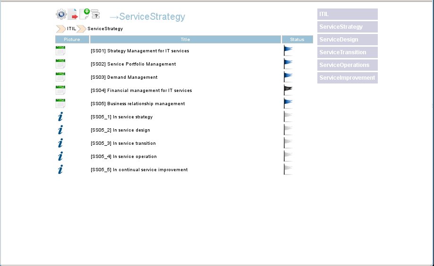The height and width of the screenshot is (266, 434).
Task: Open the ServiceTransition sidebar menu item
Action: pos(348,52)
